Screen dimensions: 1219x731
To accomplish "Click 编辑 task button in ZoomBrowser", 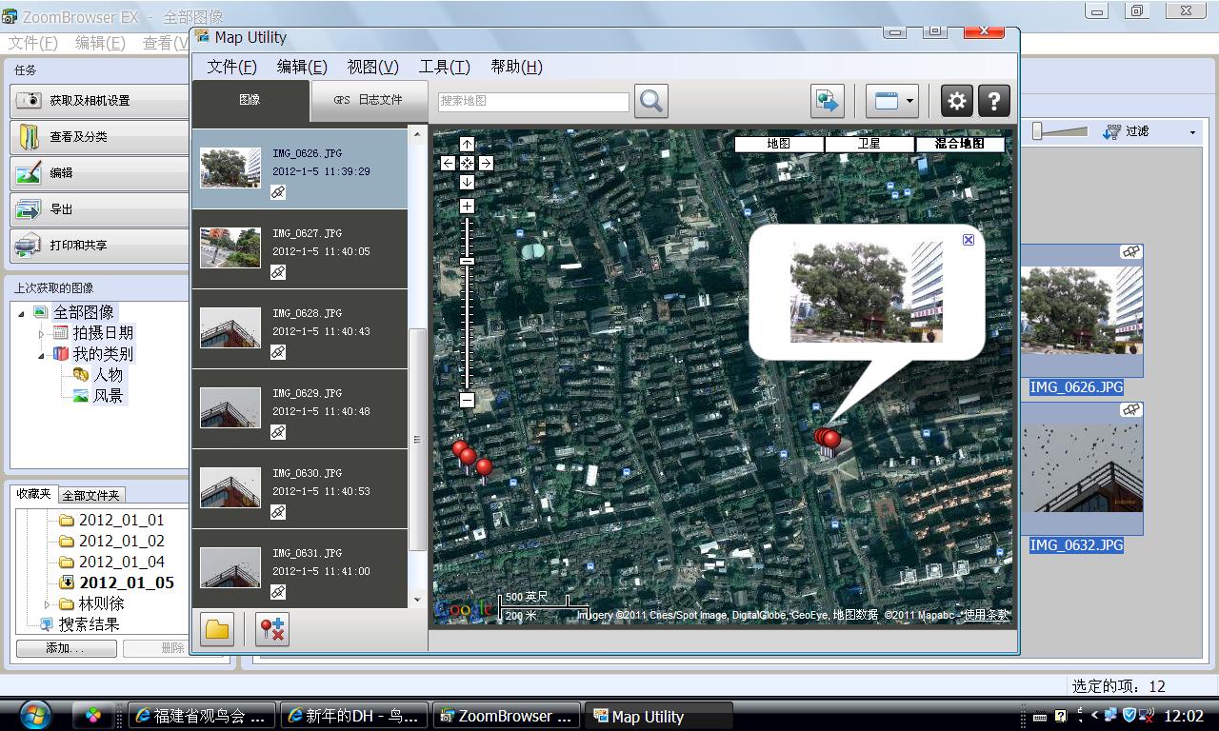I will tap(101, 172).
